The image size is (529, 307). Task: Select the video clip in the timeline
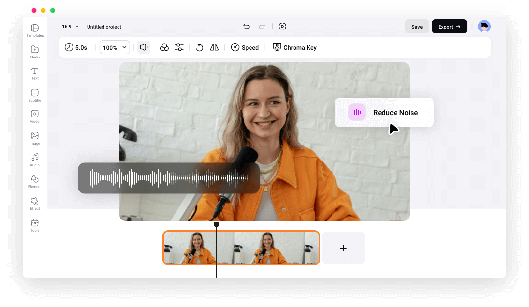[241, 248]
